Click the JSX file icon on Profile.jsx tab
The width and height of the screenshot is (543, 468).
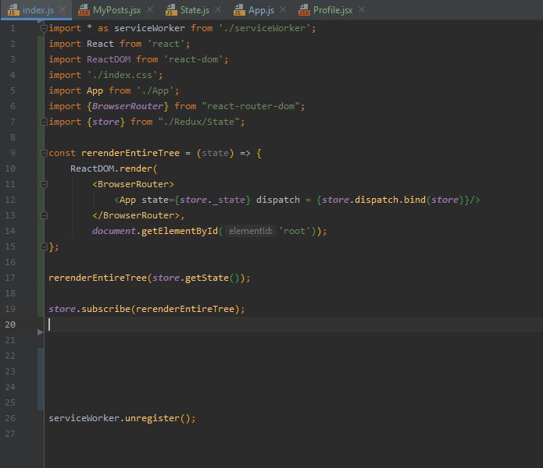coord(302,12)
